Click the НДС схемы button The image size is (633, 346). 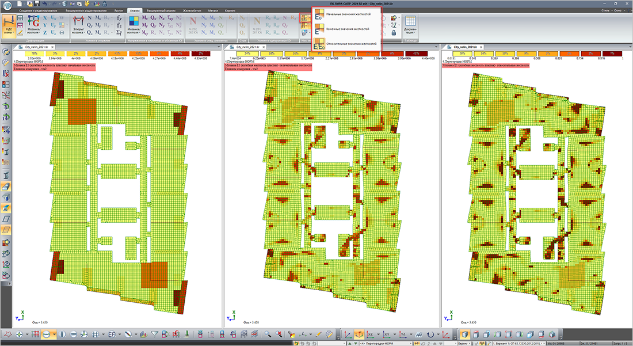[x=9, y=26]
